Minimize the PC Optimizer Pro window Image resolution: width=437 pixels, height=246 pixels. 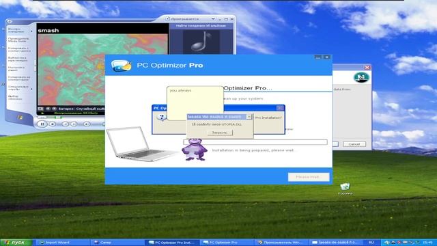click(318, 57)
